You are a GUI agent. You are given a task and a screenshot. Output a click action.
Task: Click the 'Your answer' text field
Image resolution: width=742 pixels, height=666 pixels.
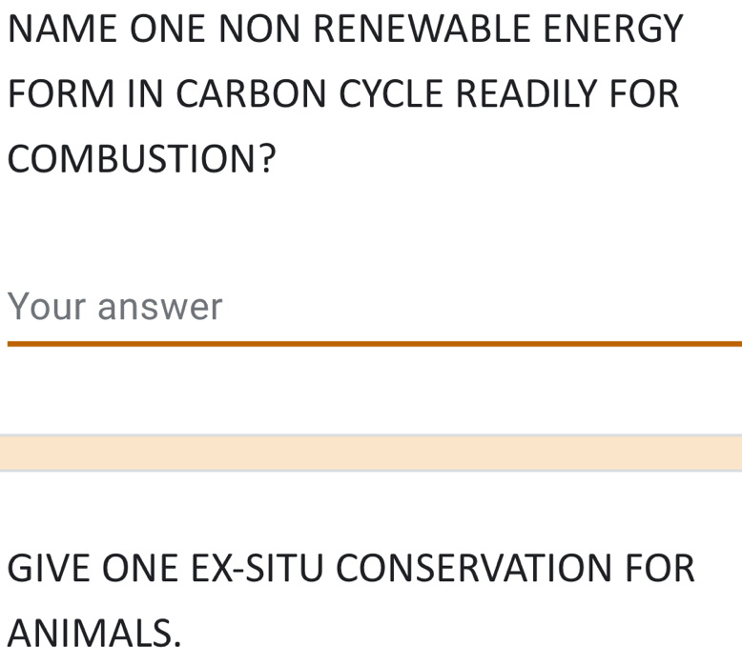[x=372, y=309]
